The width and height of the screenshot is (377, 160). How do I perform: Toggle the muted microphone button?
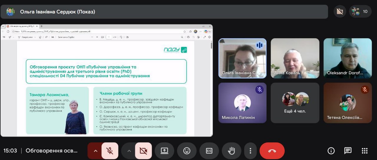coord(110,151)
